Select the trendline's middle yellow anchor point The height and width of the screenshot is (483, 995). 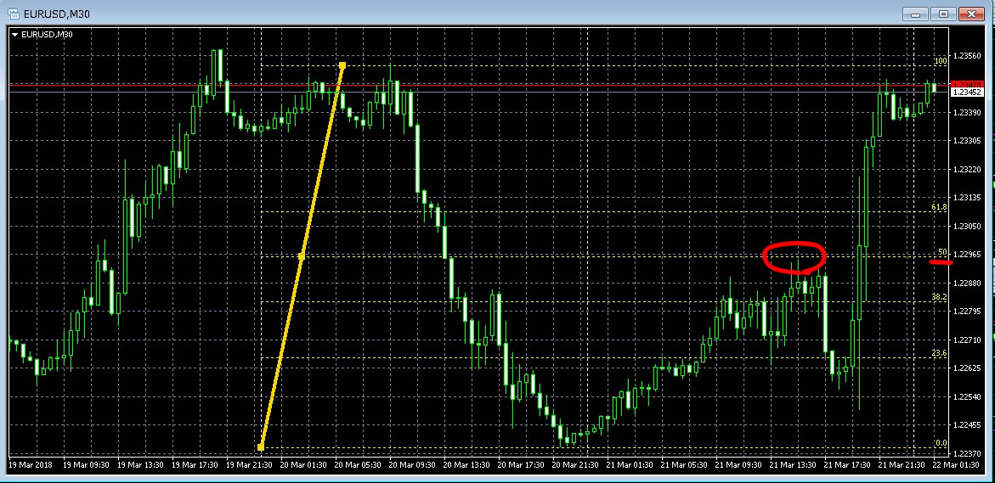[302, 256]
